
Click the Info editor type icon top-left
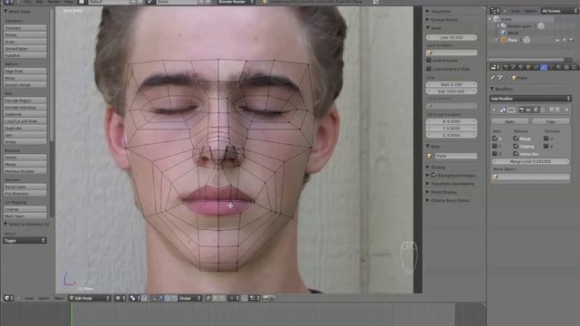point(8,2)
